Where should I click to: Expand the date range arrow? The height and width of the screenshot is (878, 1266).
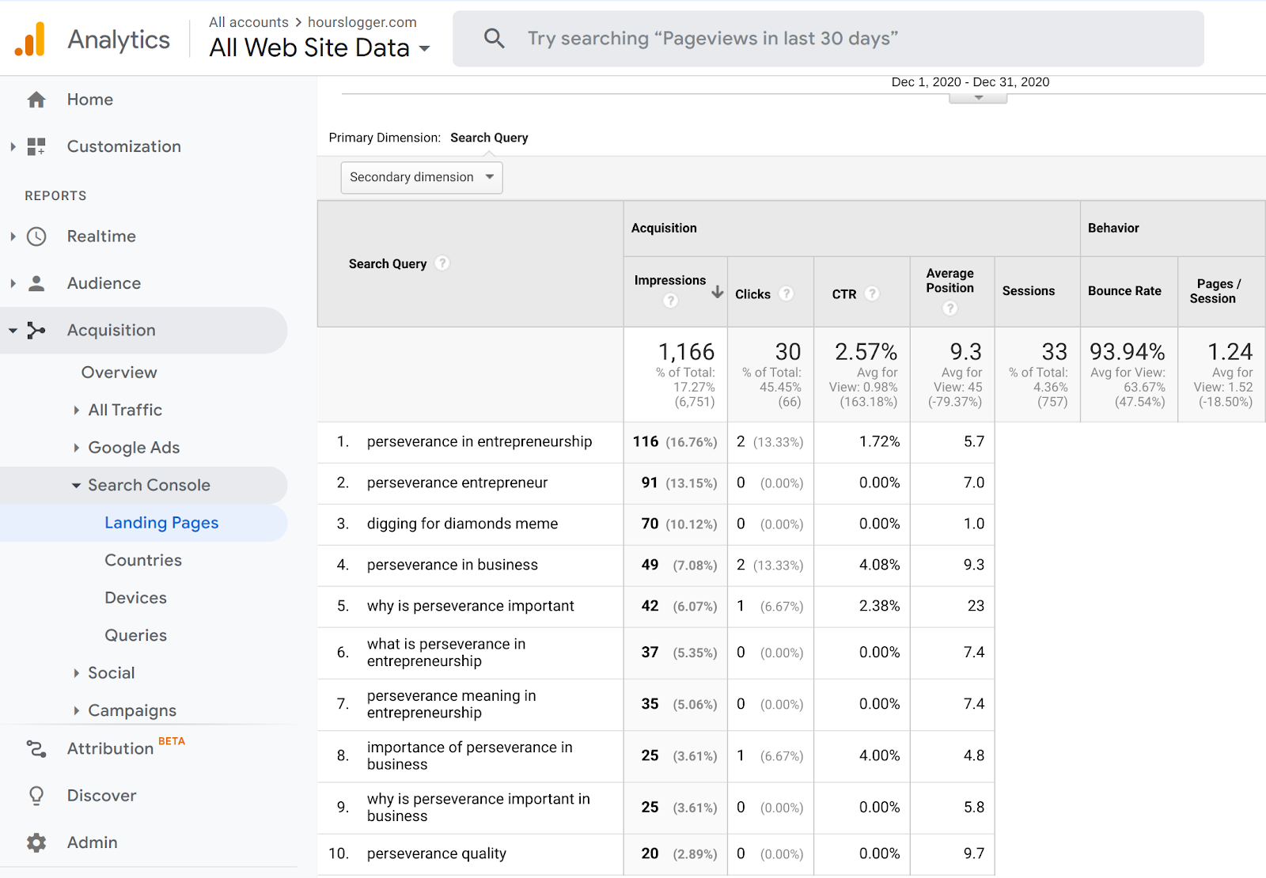(979, 97)
